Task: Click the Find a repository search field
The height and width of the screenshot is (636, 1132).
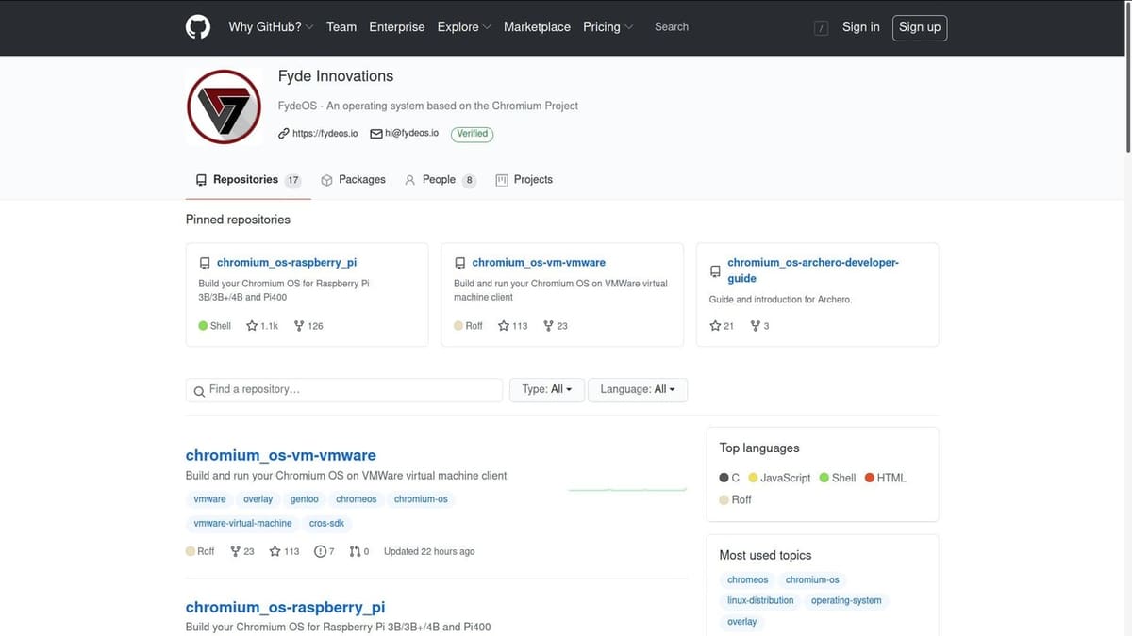Action: pyautogui.click(x=344, y=389)
